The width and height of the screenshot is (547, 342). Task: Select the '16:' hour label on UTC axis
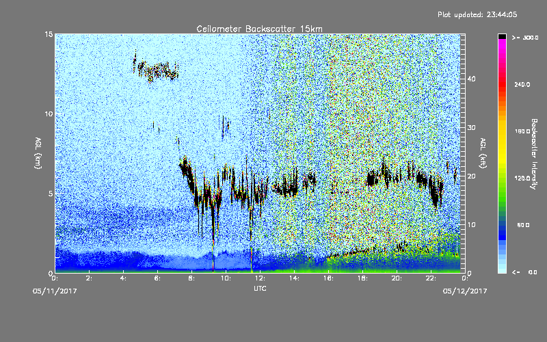pos(329,278)
